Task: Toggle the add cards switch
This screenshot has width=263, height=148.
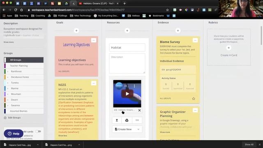Action: point(38,132)
